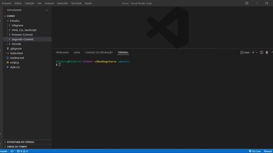Screen dimensions: 273x153
Task: Switch to the SAÍDA tab
Action: (77, 52)
